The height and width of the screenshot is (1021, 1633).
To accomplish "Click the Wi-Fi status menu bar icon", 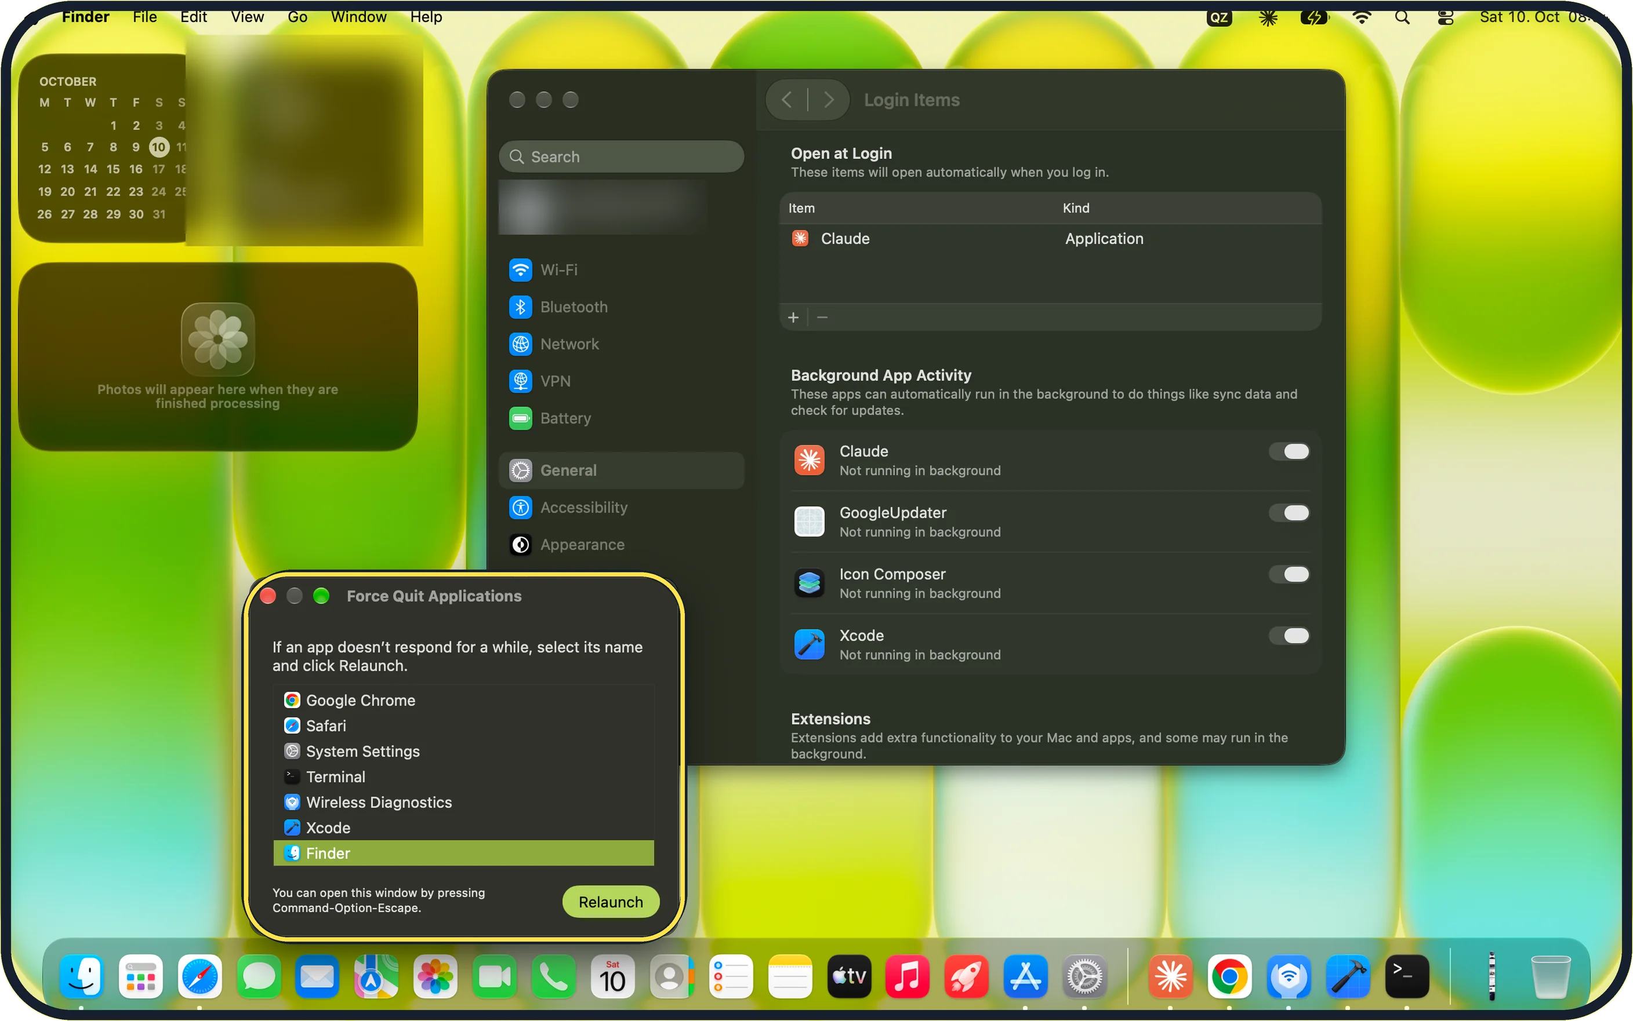I will 1362,17.
